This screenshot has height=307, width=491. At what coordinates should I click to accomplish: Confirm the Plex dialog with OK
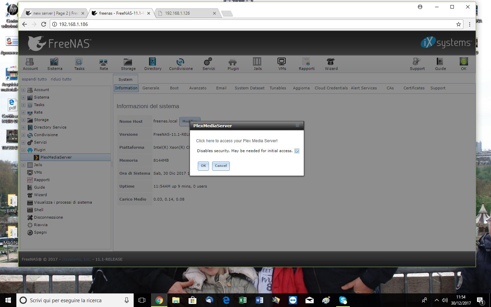pos(203,166)
